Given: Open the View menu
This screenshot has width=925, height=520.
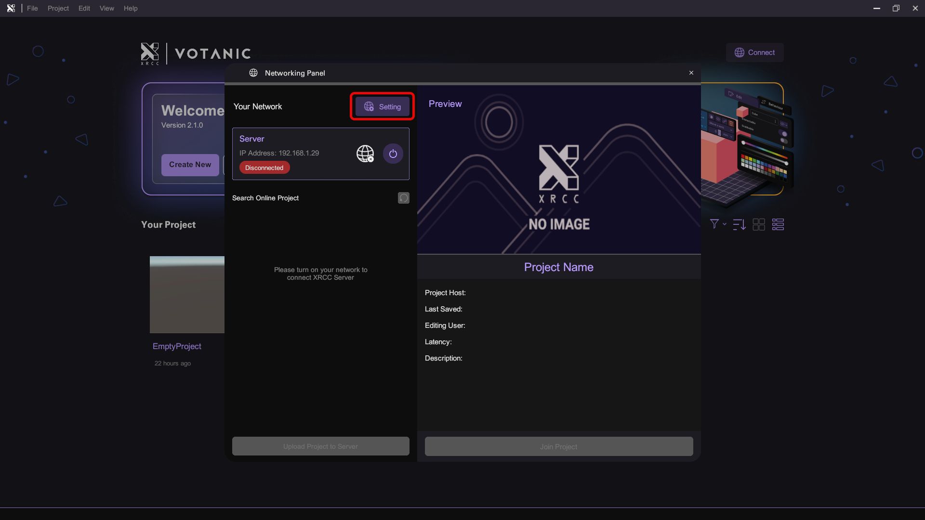Looking at the screenshot, I should point(106,8).
